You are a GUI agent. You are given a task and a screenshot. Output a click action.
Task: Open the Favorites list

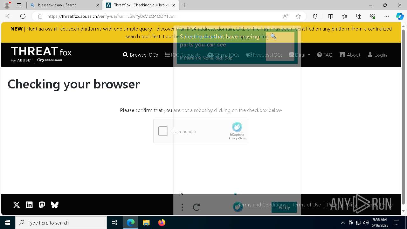[345, 16]
